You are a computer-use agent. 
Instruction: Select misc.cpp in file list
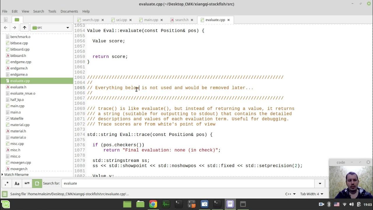17,143
